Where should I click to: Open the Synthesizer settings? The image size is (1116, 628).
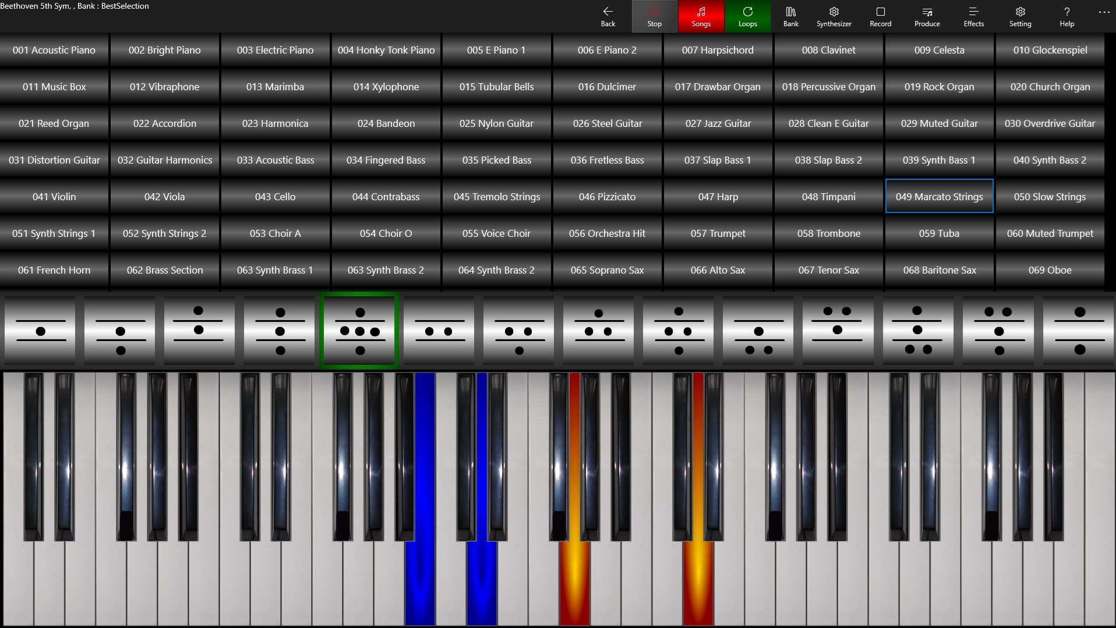(x=834, y=16)
